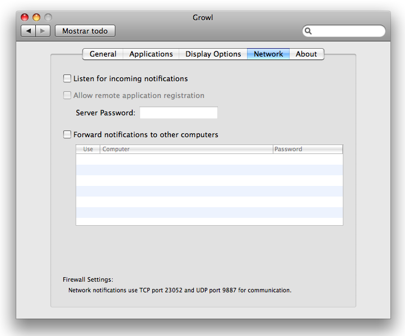Select the Display Options tab
This screenshot has width=405, height=336.
[213, 54]
